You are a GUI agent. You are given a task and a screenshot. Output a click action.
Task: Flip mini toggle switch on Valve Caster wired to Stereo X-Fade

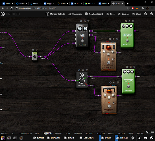113,59
